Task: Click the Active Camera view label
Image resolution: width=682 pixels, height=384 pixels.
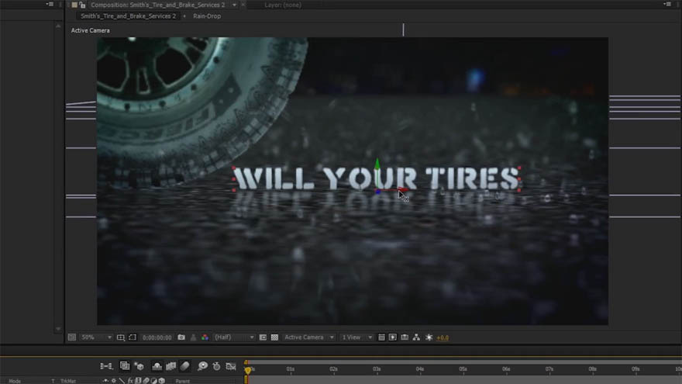Action: pyautogui.click(x=91, y=30)
